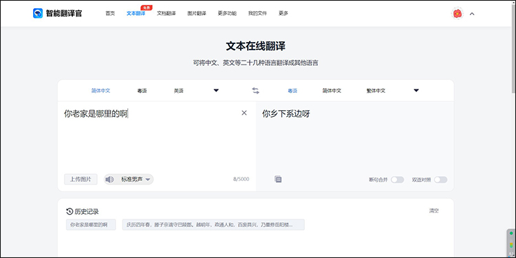The image size is (516, 258).
Task: Select 粤语 as target language
Action: click(292, 91)
